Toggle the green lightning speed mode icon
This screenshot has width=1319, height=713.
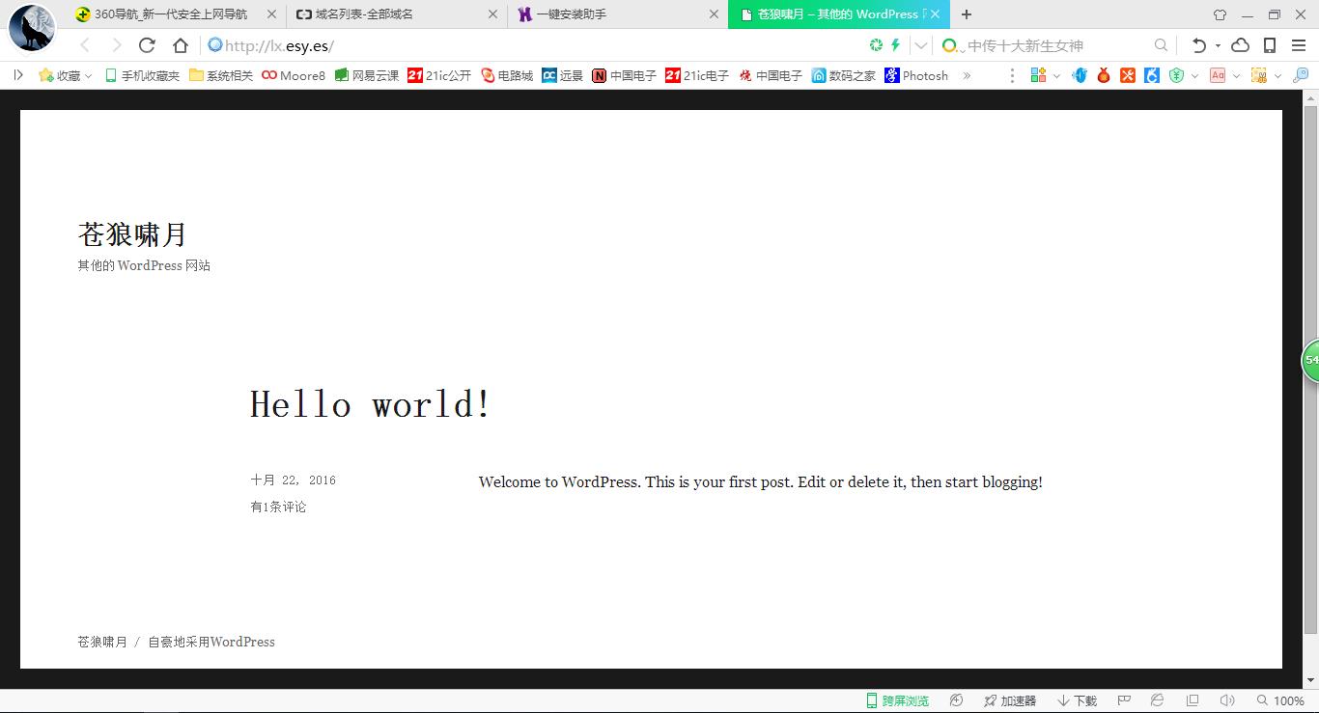[895, 45]
